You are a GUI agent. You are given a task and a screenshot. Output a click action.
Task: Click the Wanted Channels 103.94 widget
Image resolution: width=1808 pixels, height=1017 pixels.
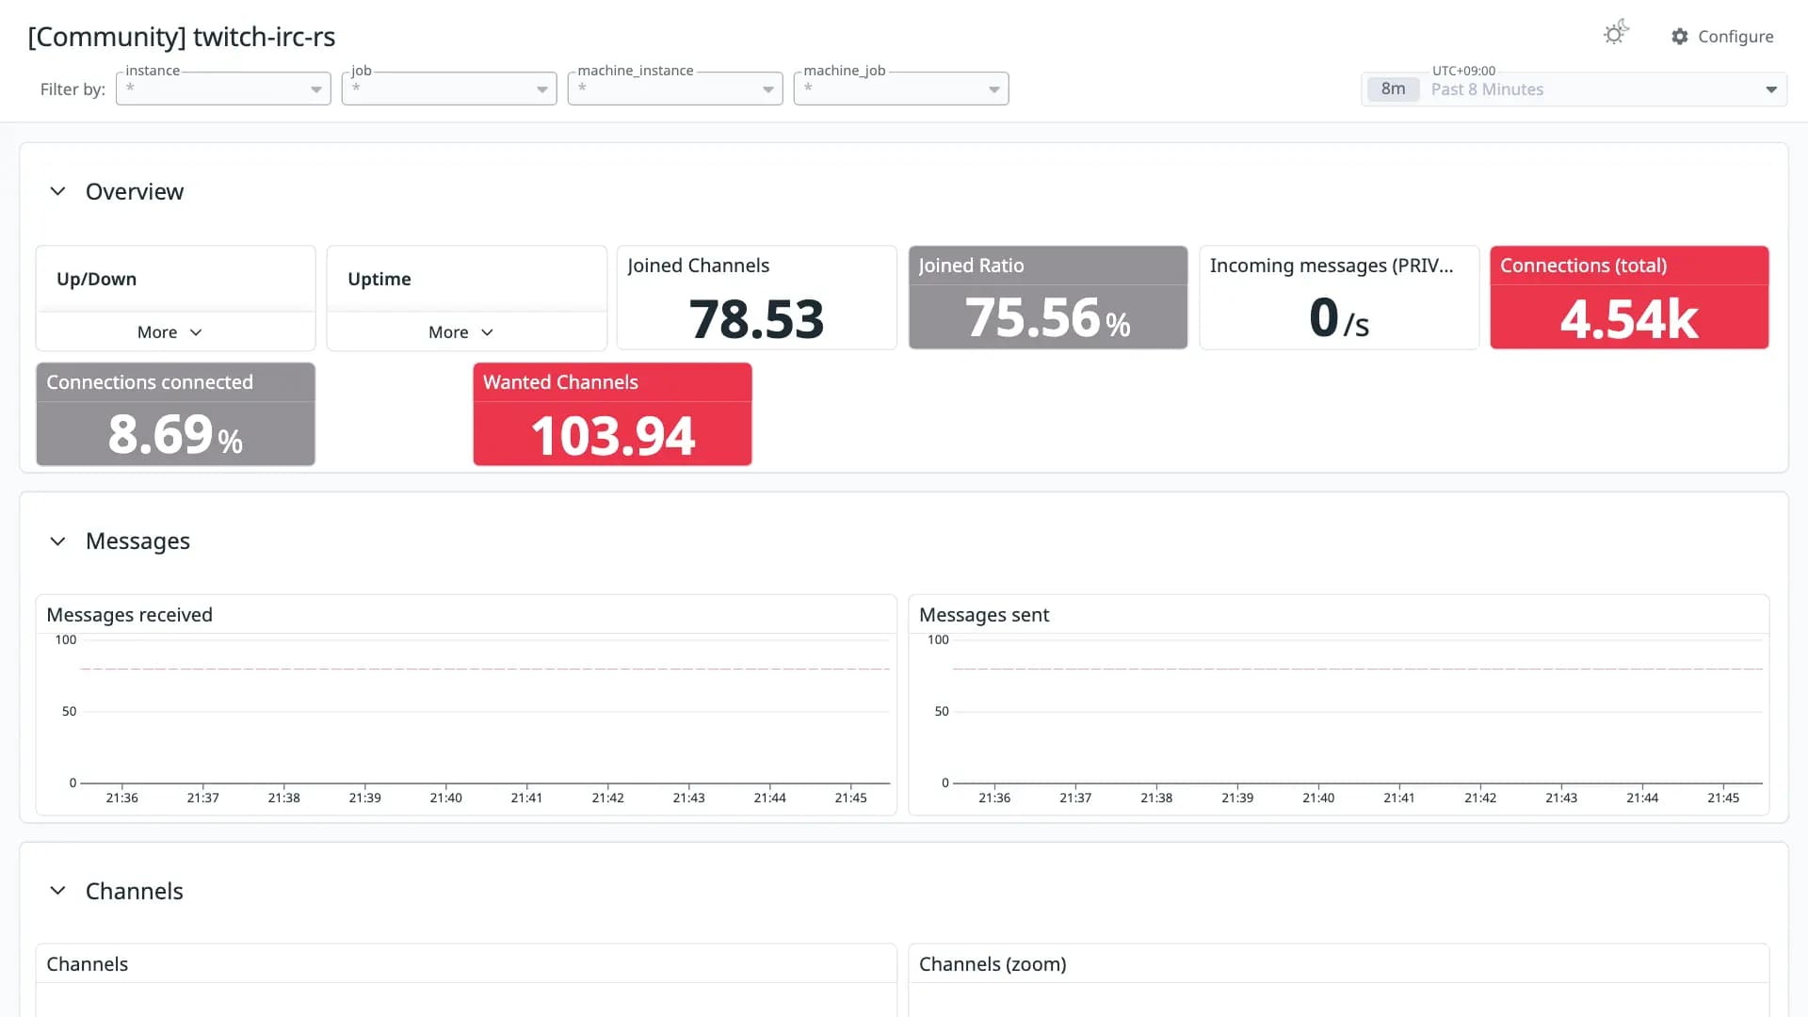612,414
